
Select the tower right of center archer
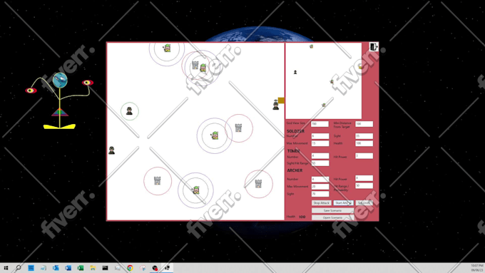[238, 128]
